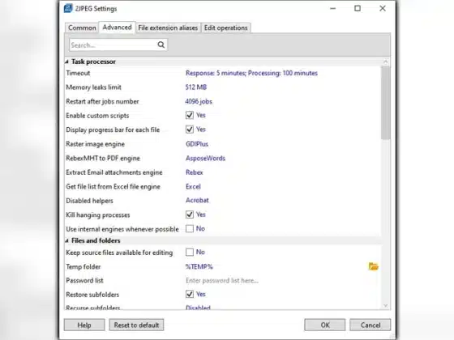Toggle Enable custom scripts checkbox
454x340 pixels.
(x=190, y=115)
